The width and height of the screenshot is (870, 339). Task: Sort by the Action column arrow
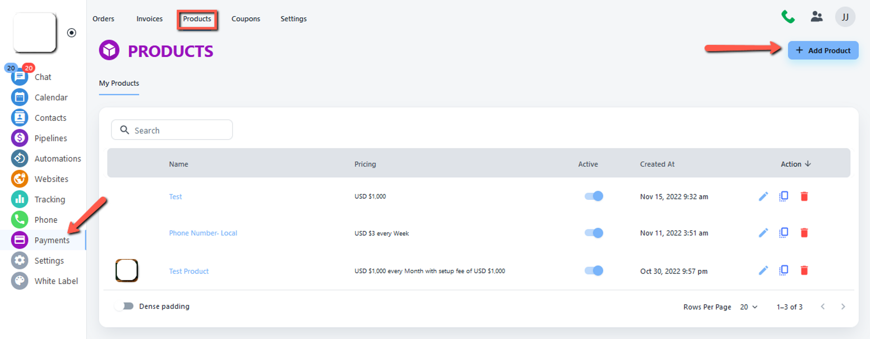(808, 164)
